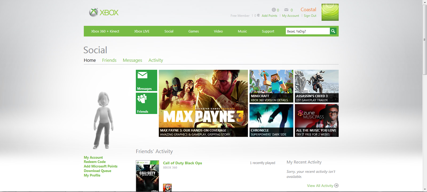427x192 pixels.
Task: Click the Xbox logo
Action: coord(104,12)
